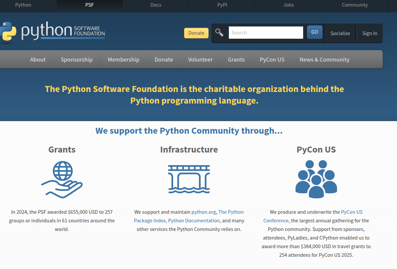
Task: Follow the python.org link
Action: (x=204, y=212)
